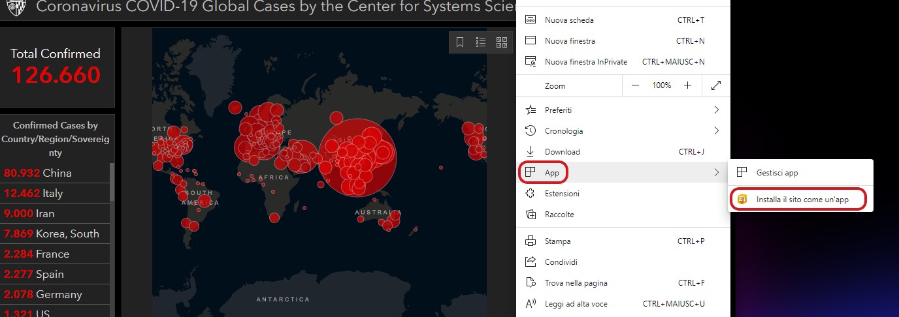
Task: Click the Cronologia history clock icon
Action: pos(531,131)
